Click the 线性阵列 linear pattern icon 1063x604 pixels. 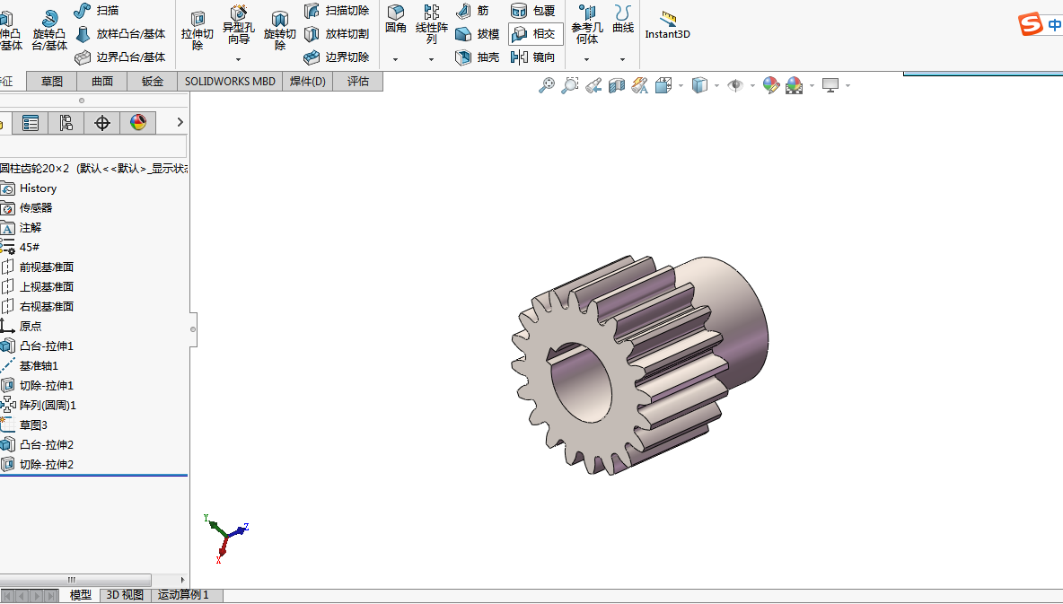[x=432, y=23]
